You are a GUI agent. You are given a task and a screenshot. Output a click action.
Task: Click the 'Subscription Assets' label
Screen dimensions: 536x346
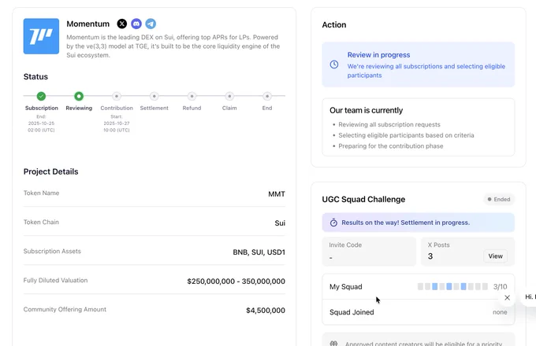point(52,251)
